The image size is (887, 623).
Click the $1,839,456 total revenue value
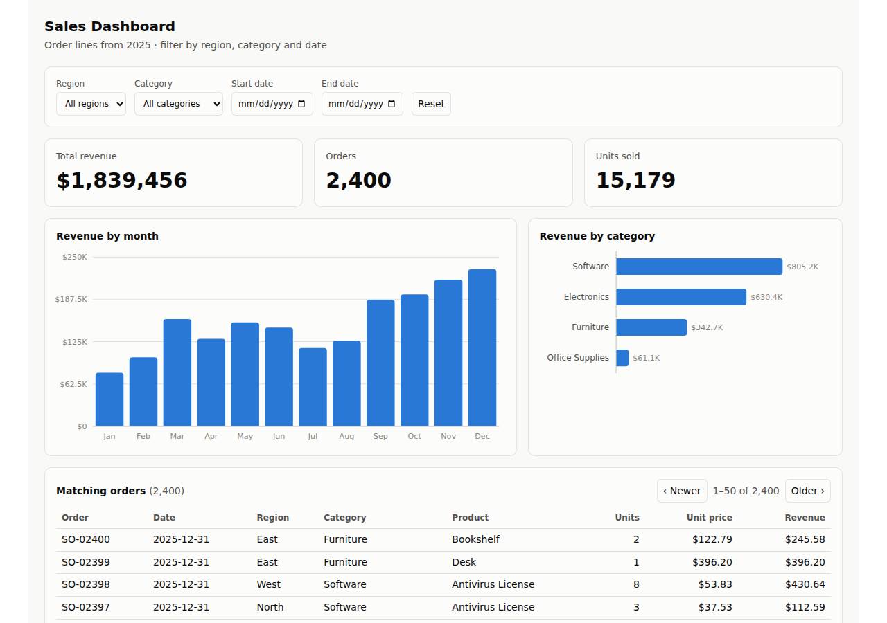(122, 180)
